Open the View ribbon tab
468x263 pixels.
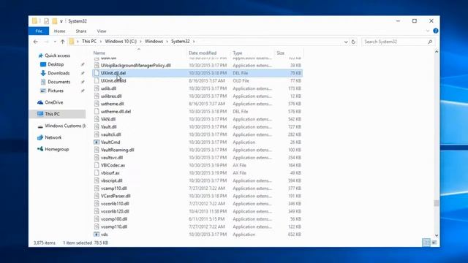point(102,31)
